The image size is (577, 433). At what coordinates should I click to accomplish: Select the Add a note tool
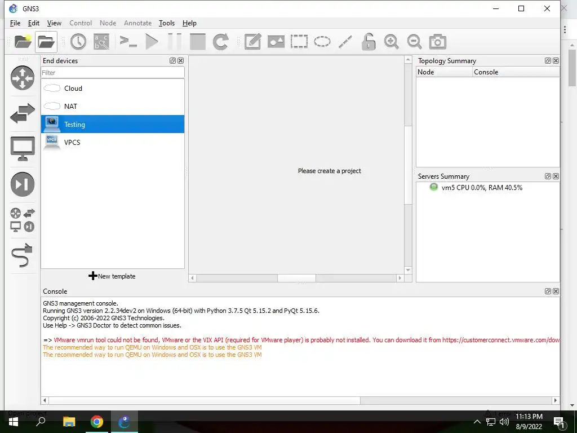[x=253, y=42]
